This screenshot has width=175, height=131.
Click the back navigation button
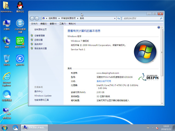coord(32,19)
